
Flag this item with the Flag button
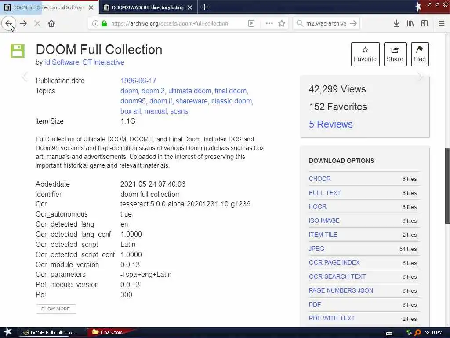coord(420,54)
